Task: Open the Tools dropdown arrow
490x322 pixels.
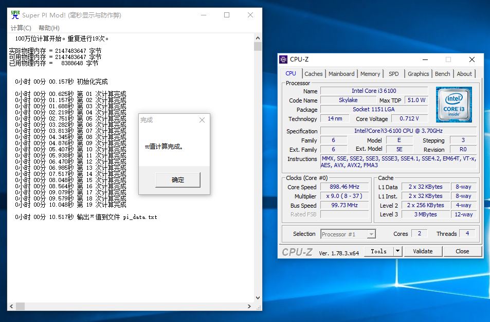Action: [x=397, y=251]
